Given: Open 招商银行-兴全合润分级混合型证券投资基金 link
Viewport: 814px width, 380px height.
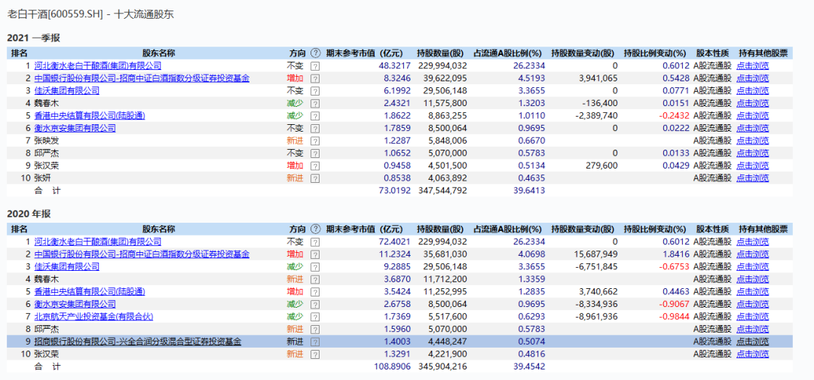Looking at the screenshot, I should click(x=138, y=342).
